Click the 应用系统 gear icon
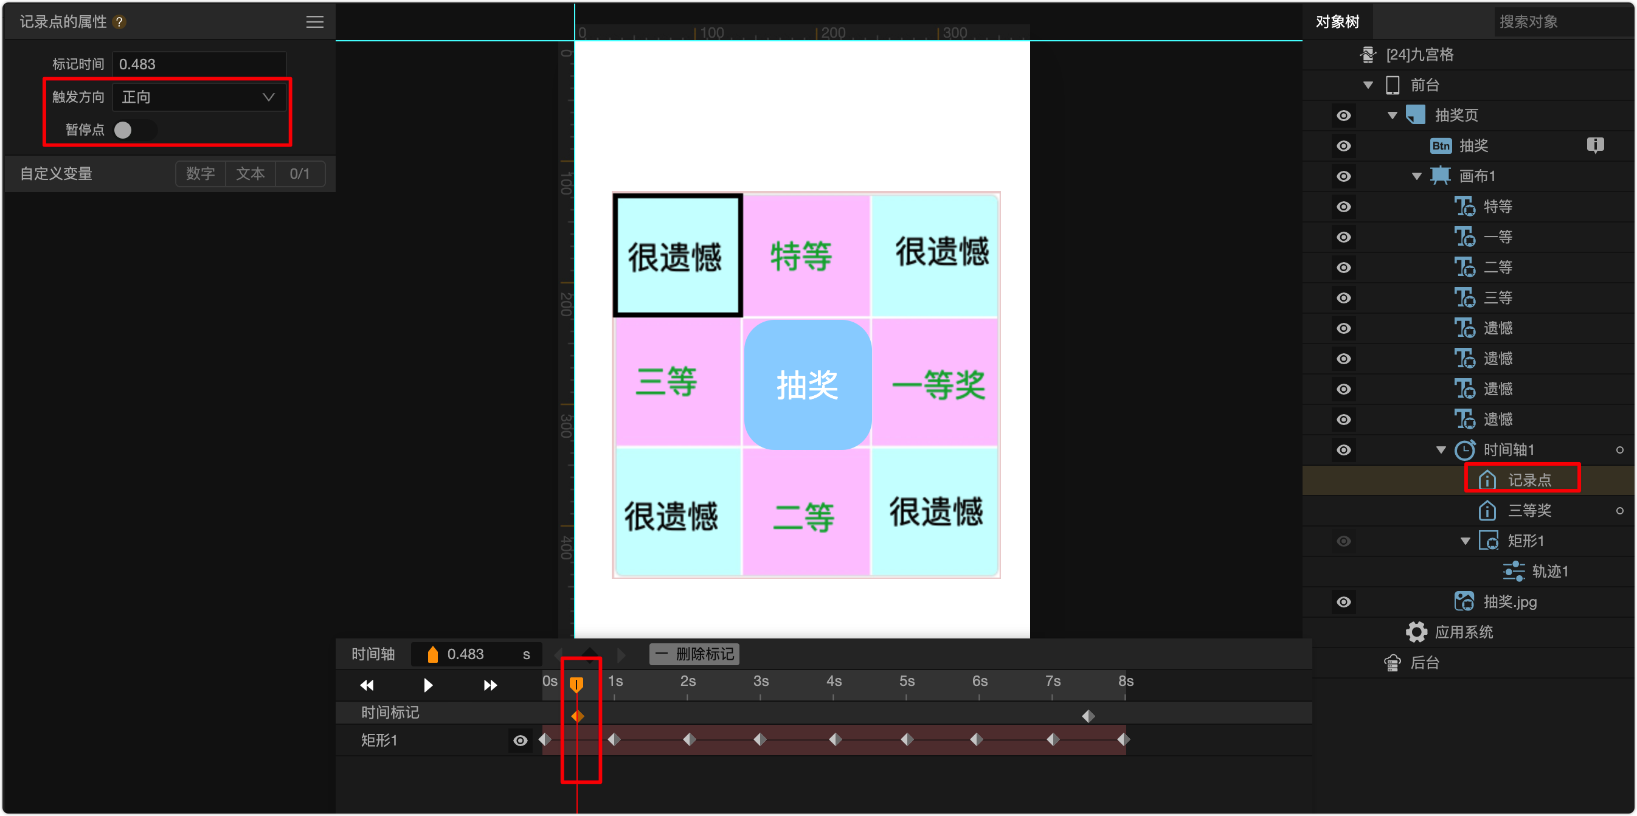The image size is (1637, 816). 1416,632
